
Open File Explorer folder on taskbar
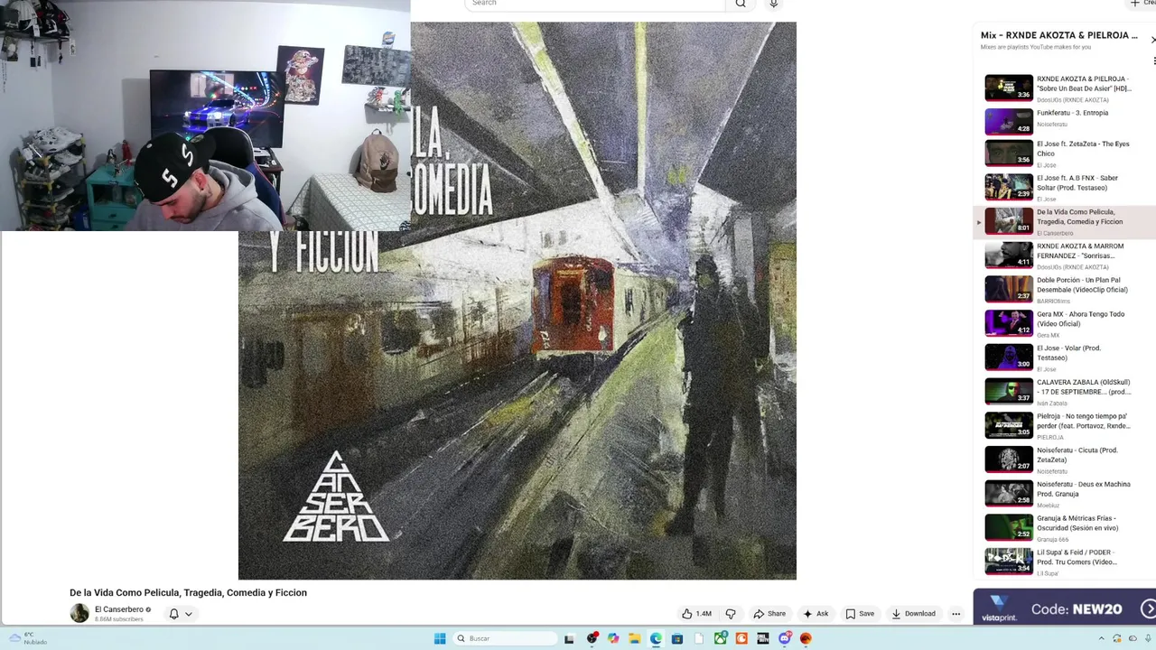635,638
